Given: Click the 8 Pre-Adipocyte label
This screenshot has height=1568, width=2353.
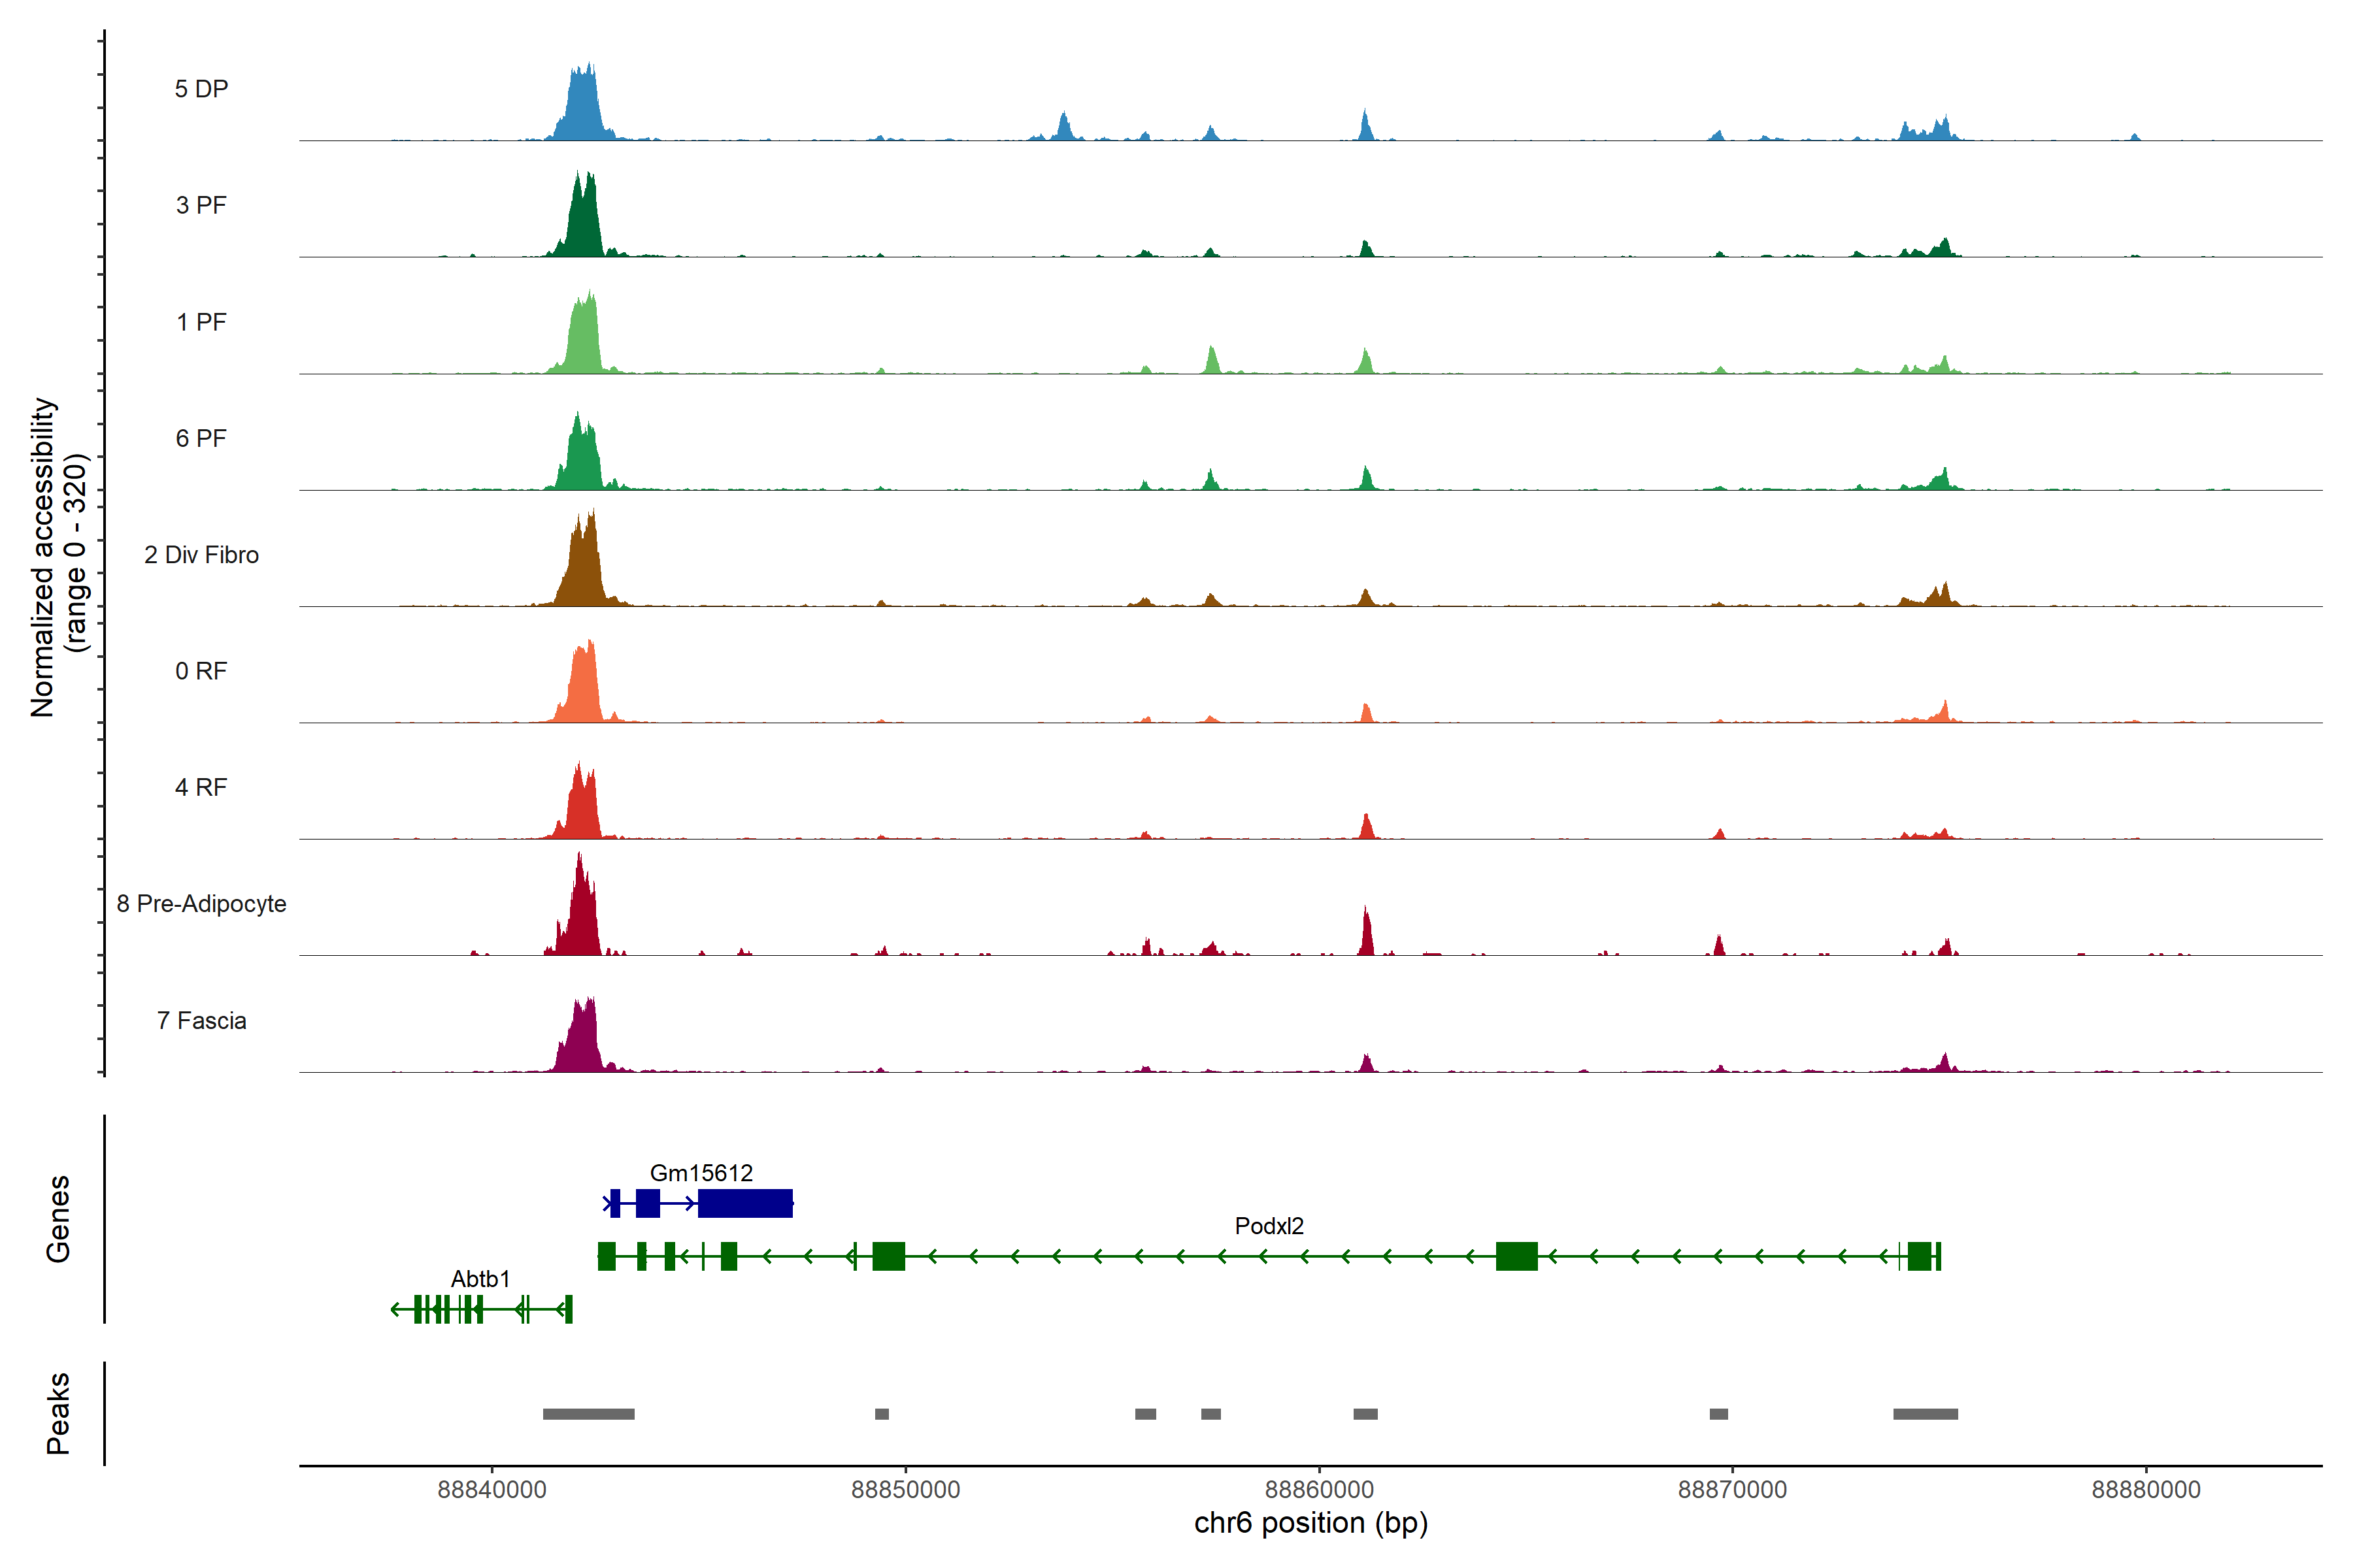Looking at the screenshot, I should click(201, 904).
